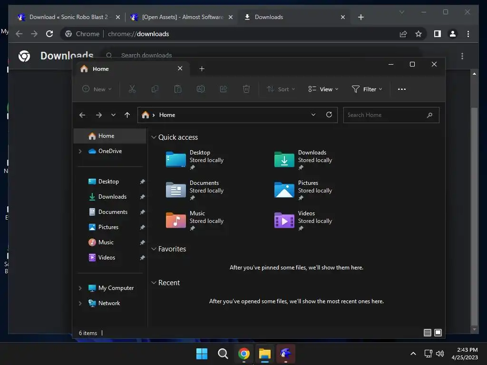Open the View dropdown menu
Viewport: 487px width, 365px height.
click(323, 89)
